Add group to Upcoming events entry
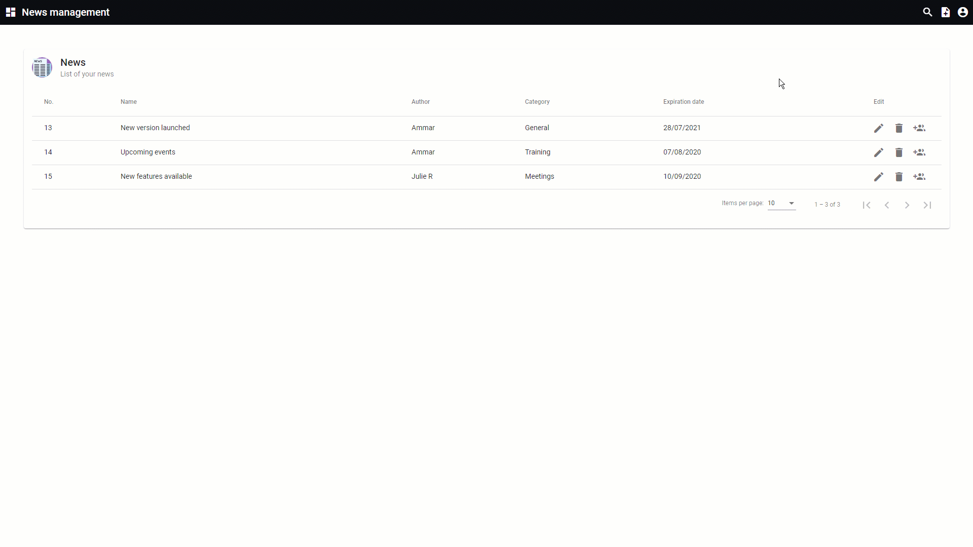Viewport: 973px width, 547px height. (919, 152)
